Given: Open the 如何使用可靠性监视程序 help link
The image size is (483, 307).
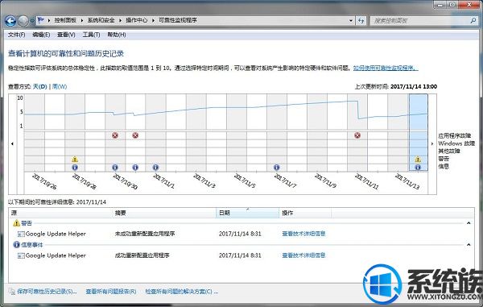Looking at the screenshot, I should click(x=386, y=68).
